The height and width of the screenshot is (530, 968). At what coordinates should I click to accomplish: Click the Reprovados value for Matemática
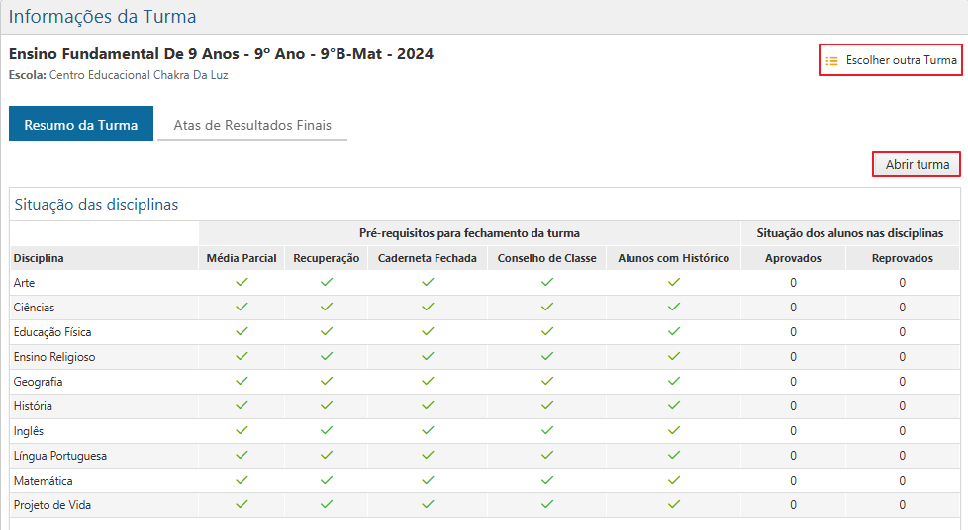(x=903, y=480)
